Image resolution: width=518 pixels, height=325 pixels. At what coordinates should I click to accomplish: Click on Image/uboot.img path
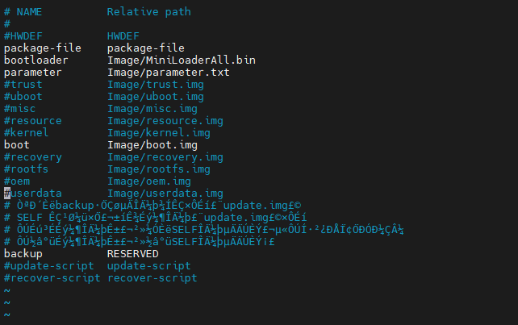[156, 97]
